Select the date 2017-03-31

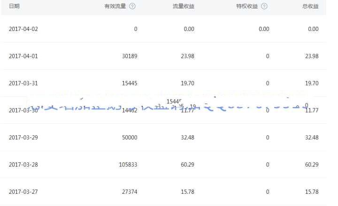[x=23, y=83]
